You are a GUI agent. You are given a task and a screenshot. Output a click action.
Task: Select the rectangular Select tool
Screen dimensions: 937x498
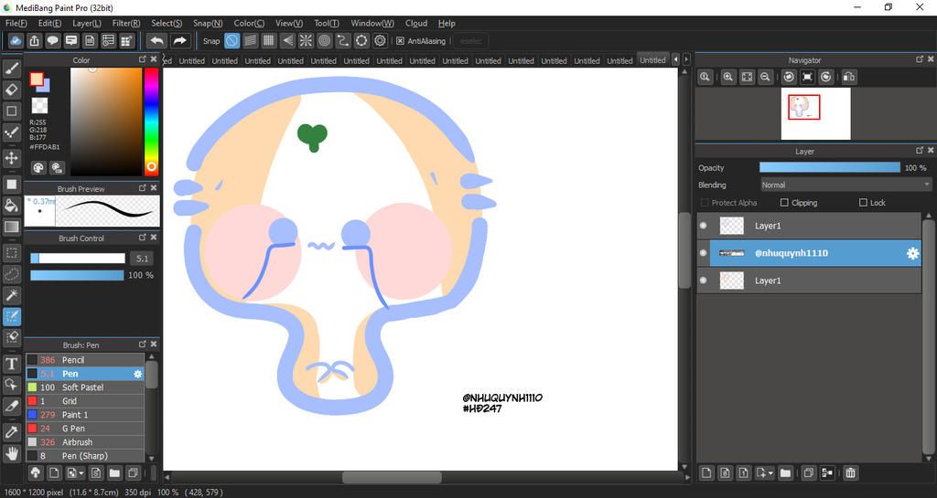pyautogui.click(x=11, y=252)
